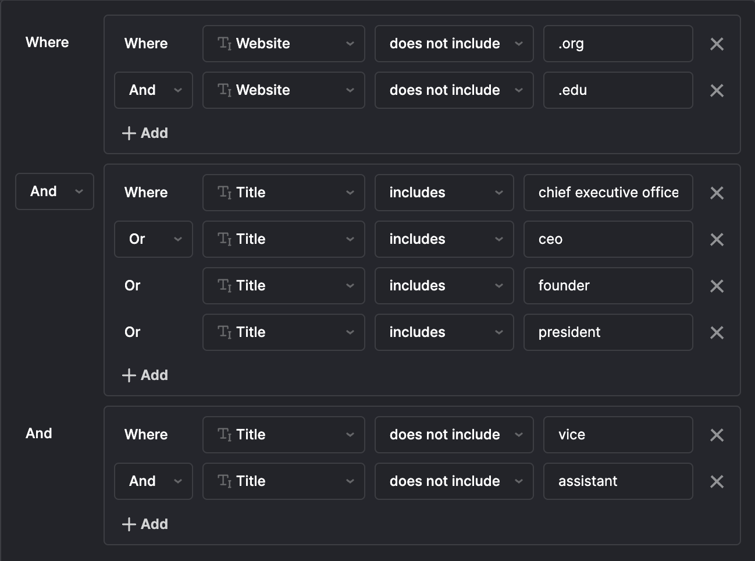Open the outer And group operator dropdown
This screenshot has width=755, height=561.
[55, 191]
